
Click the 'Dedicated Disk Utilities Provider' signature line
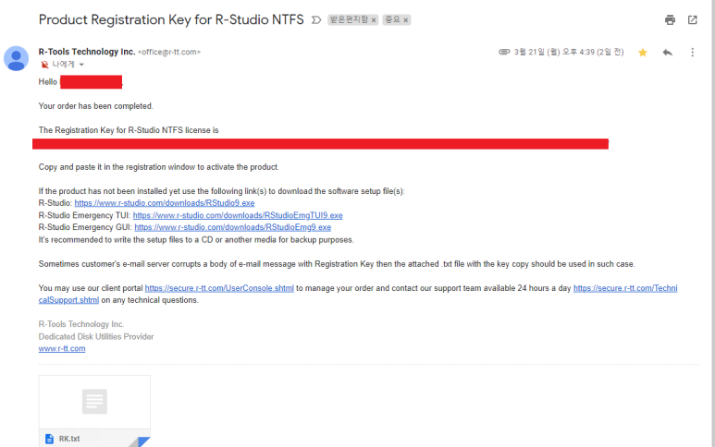[x=96, y=337]
